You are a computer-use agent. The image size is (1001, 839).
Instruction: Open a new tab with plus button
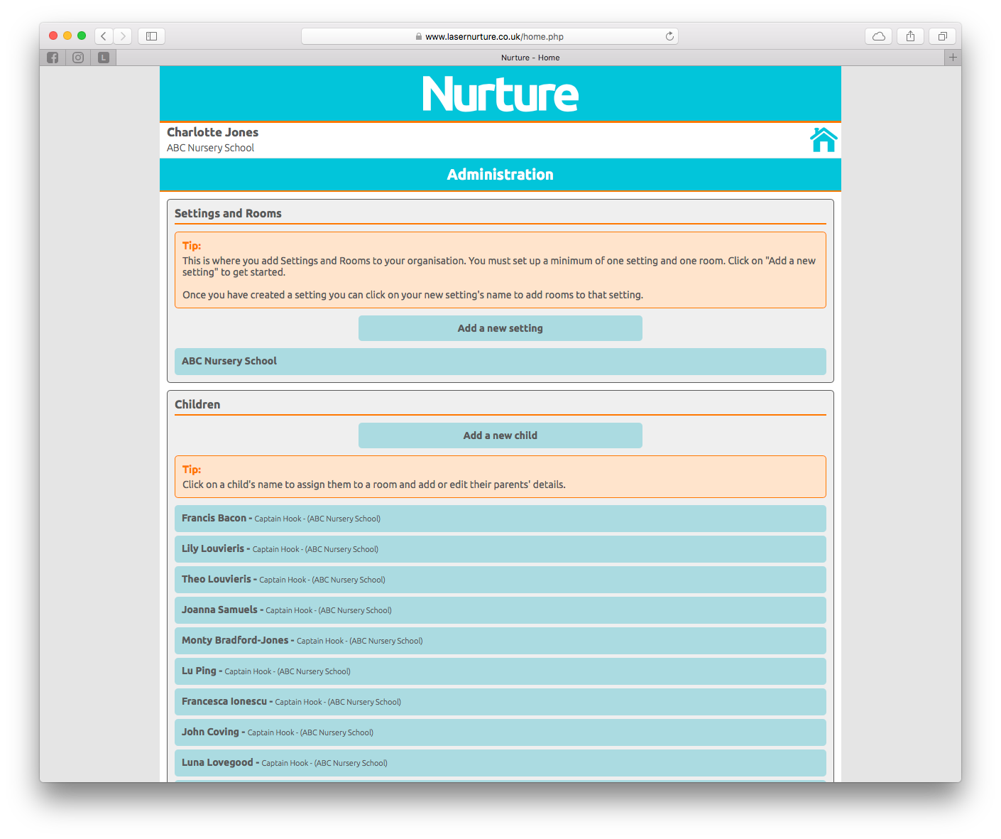(953, 58)
